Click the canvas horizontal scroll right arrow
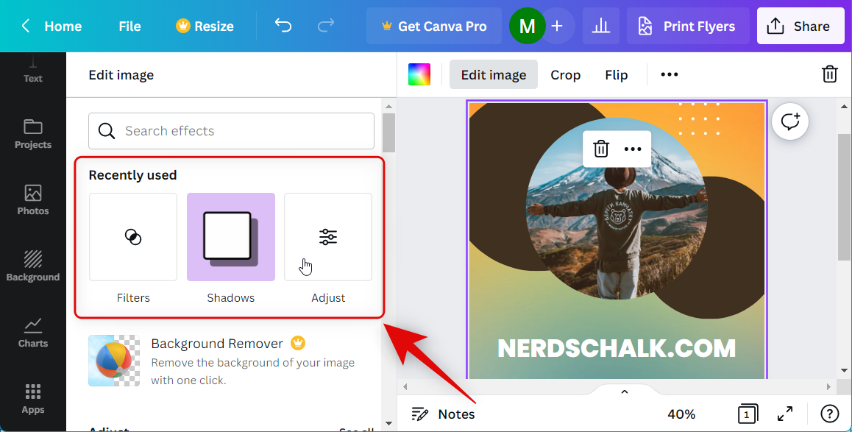Image resolution: width=852 pixels, height=432 pixels. [828, 387]
